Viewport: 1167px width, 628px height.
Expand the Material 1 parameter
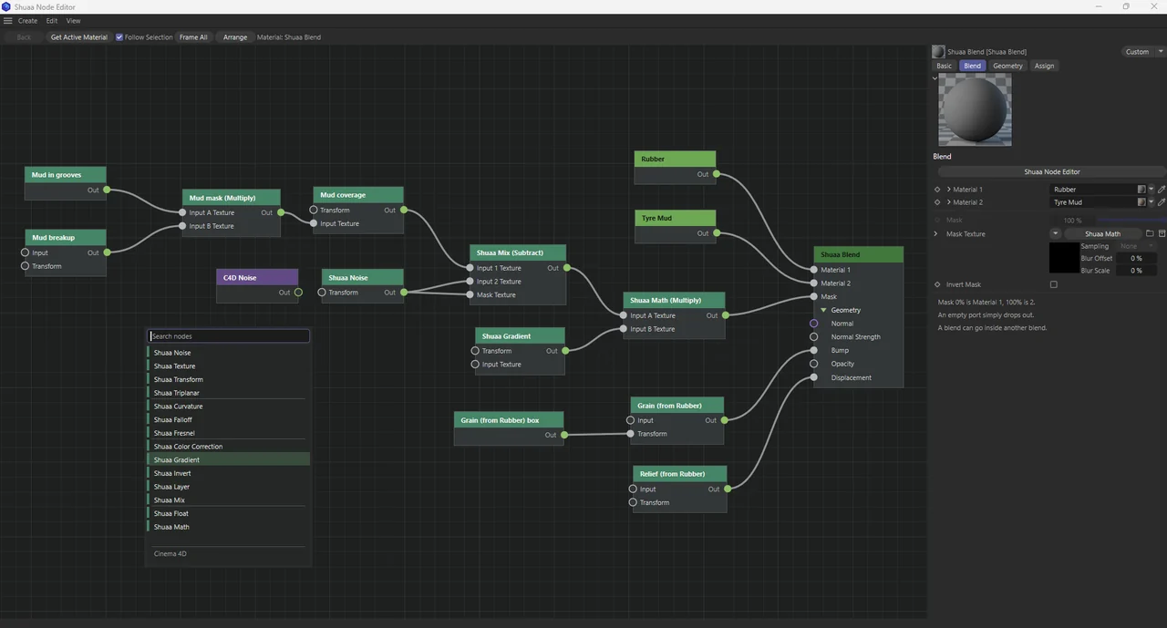(949, 190)
